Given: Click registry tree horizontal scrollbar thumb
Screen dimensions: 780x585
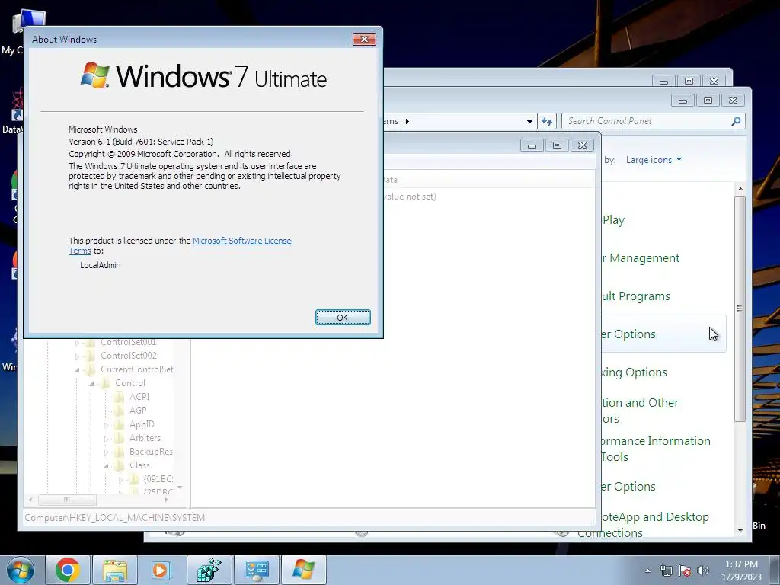Looking at the screenshot, I should (67, 500).
